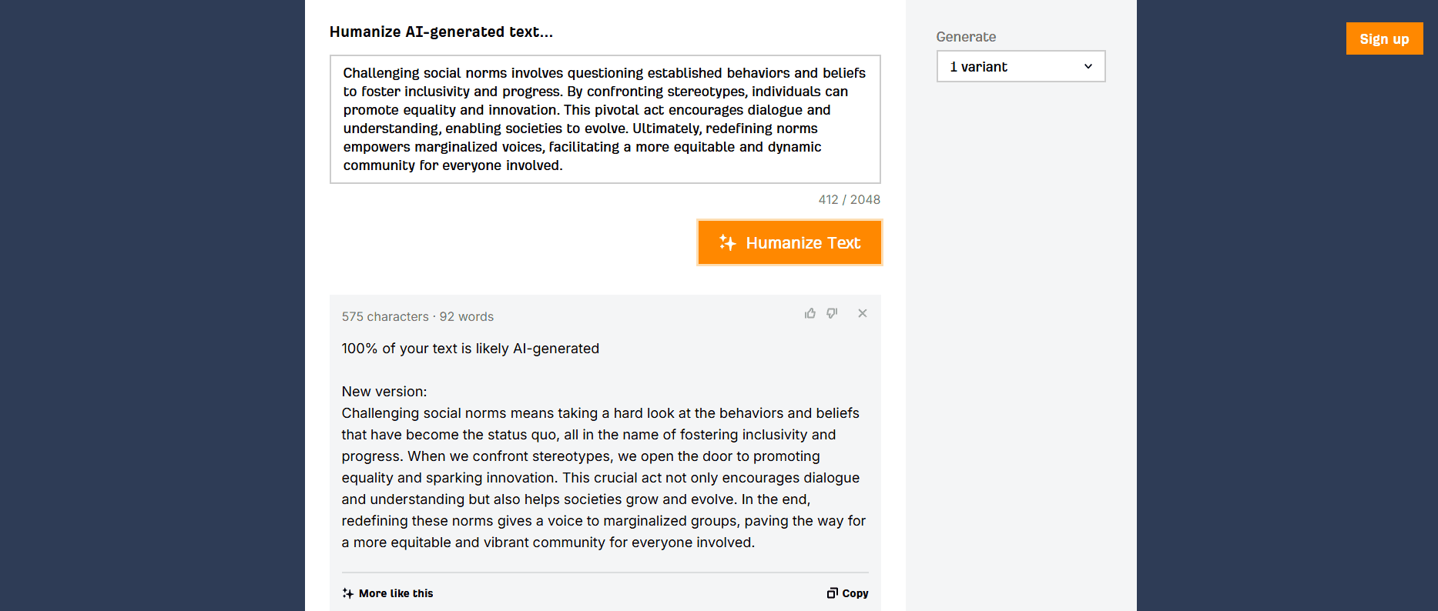This screenshot has width=1438, height=611.
Task: Click the copy icon below the output
Action: [833, 593]
